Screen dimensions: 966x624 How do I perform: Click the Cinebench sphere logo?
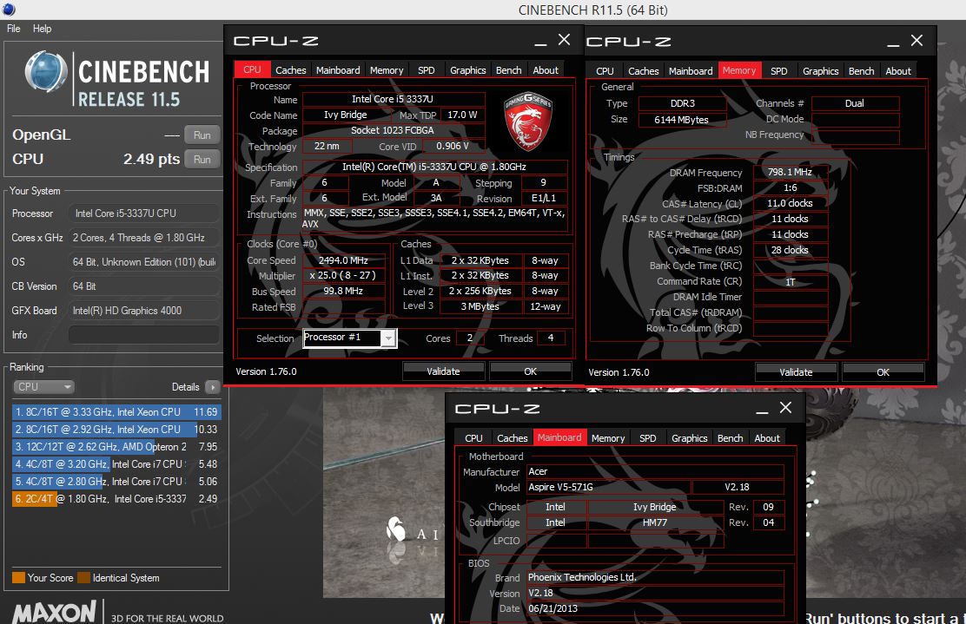(x=46, y=71)
